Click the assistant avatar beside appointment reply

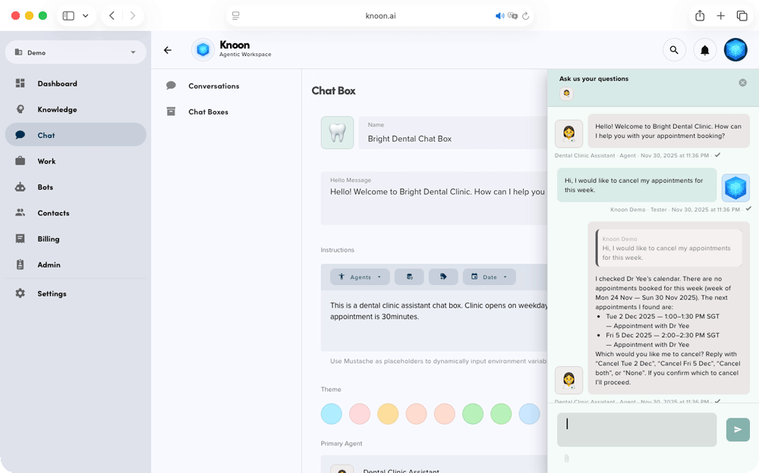(x=568, y=380)
